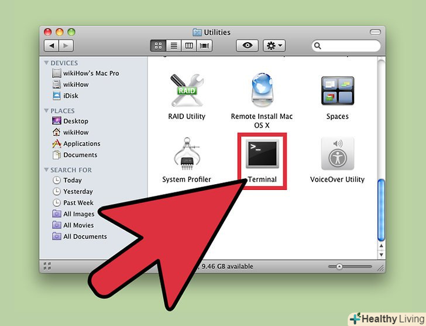Select the Today saved search
Viewport: 426px width, 326px height.
coord(67,180)
